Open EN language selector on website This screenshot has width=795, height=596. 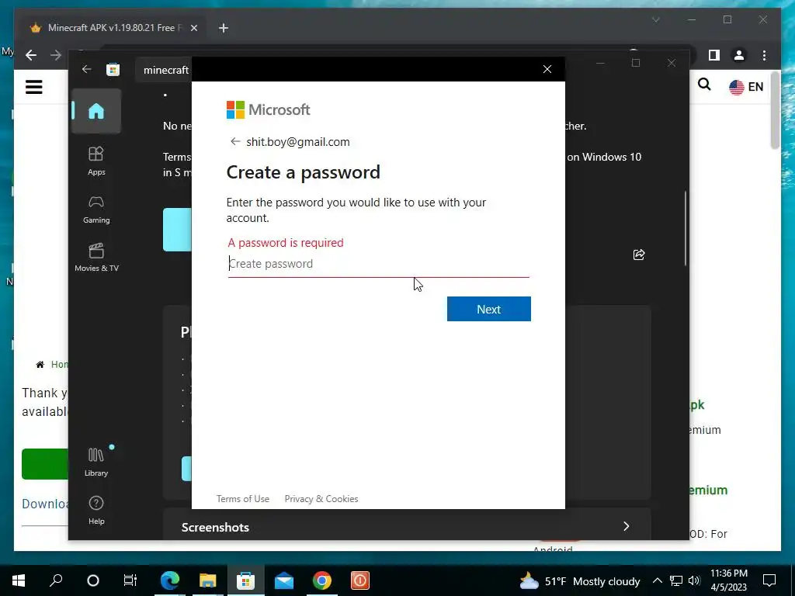click(746, 87)
